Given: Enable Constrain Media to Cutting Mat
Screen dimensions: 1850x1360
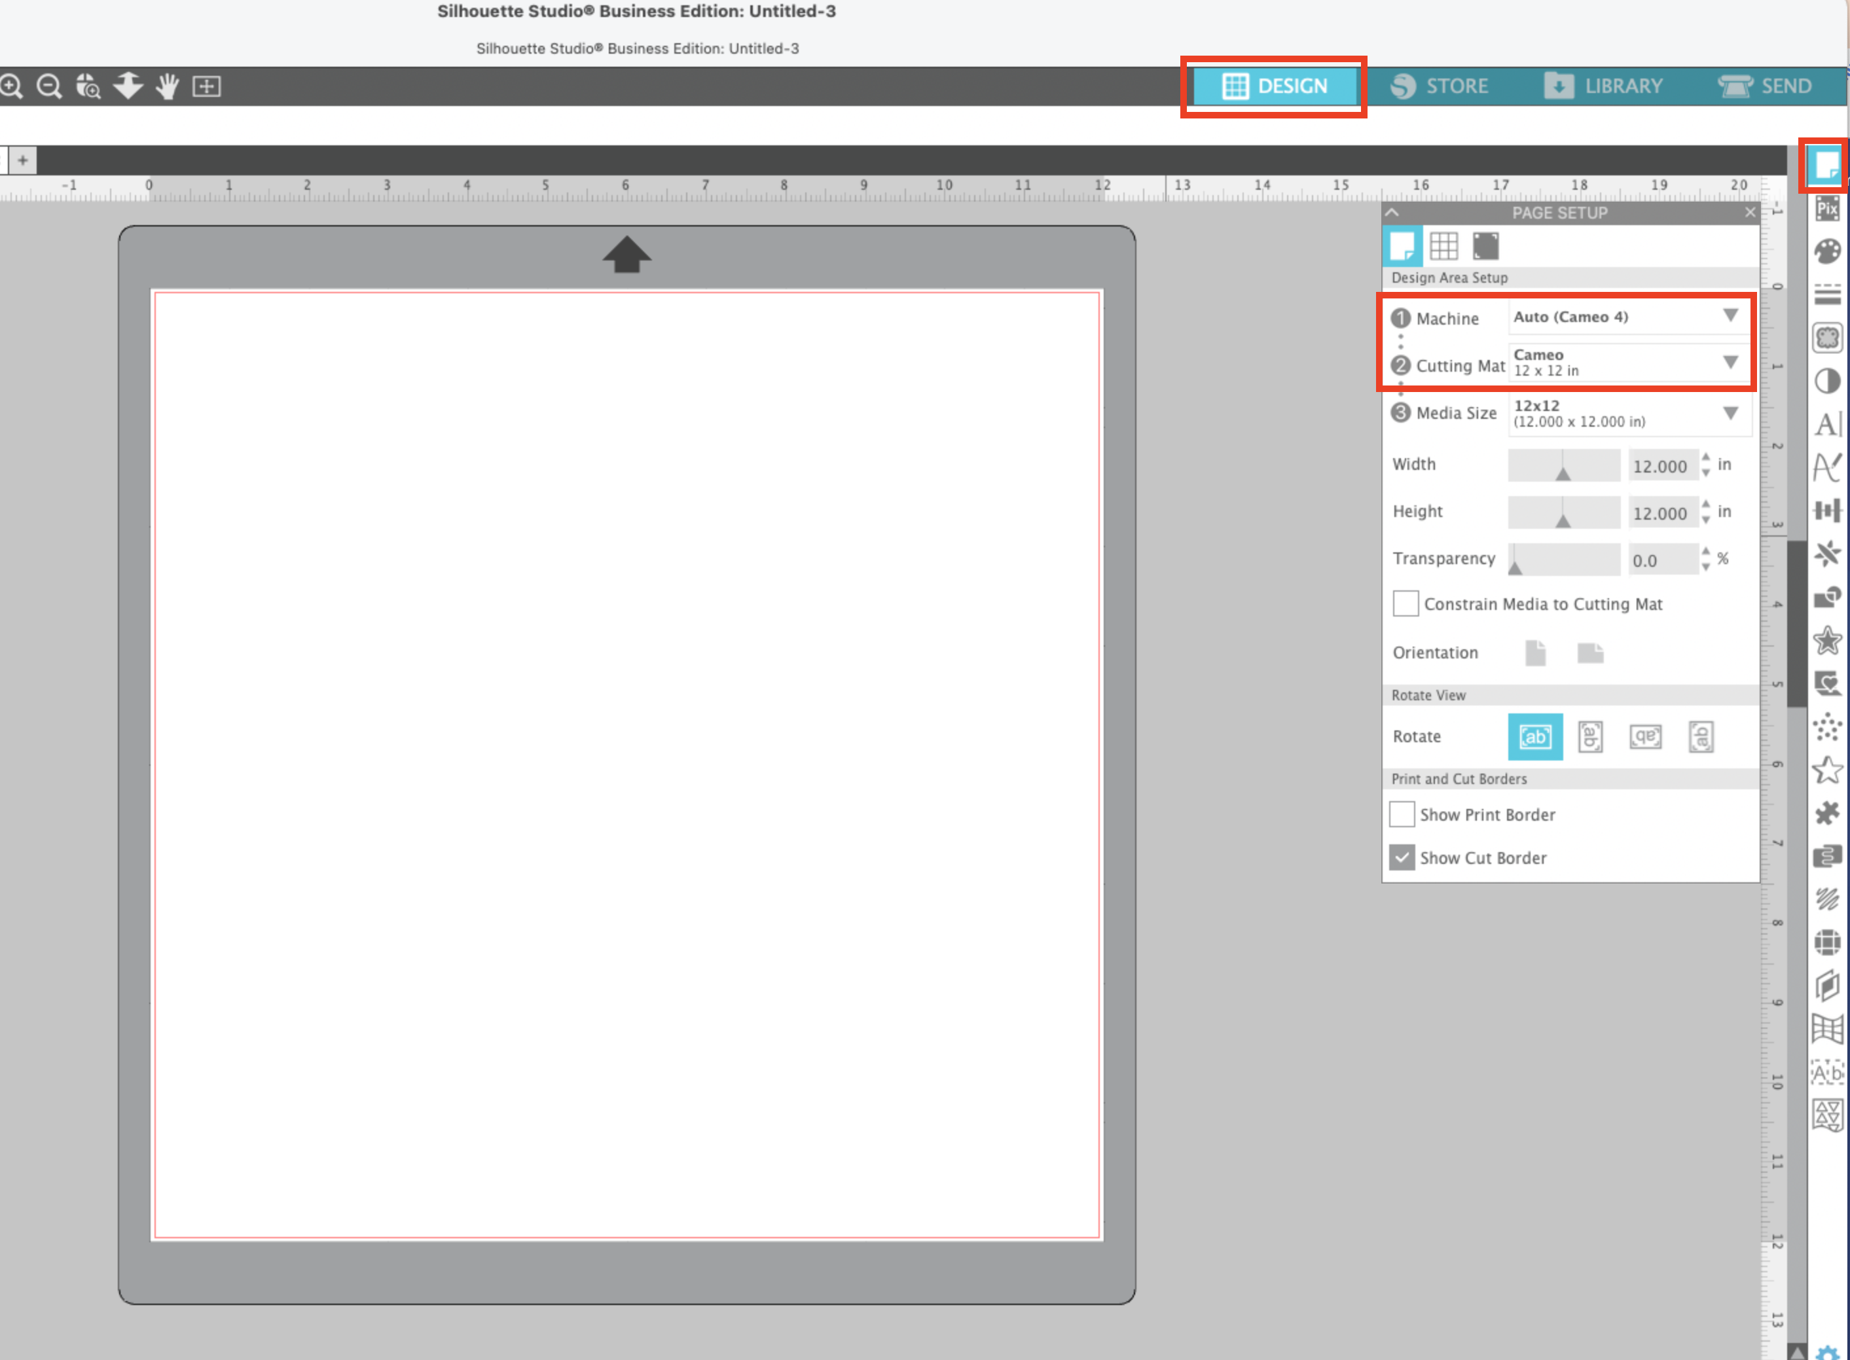Looking at the screenshot, I should [1406, 603].
